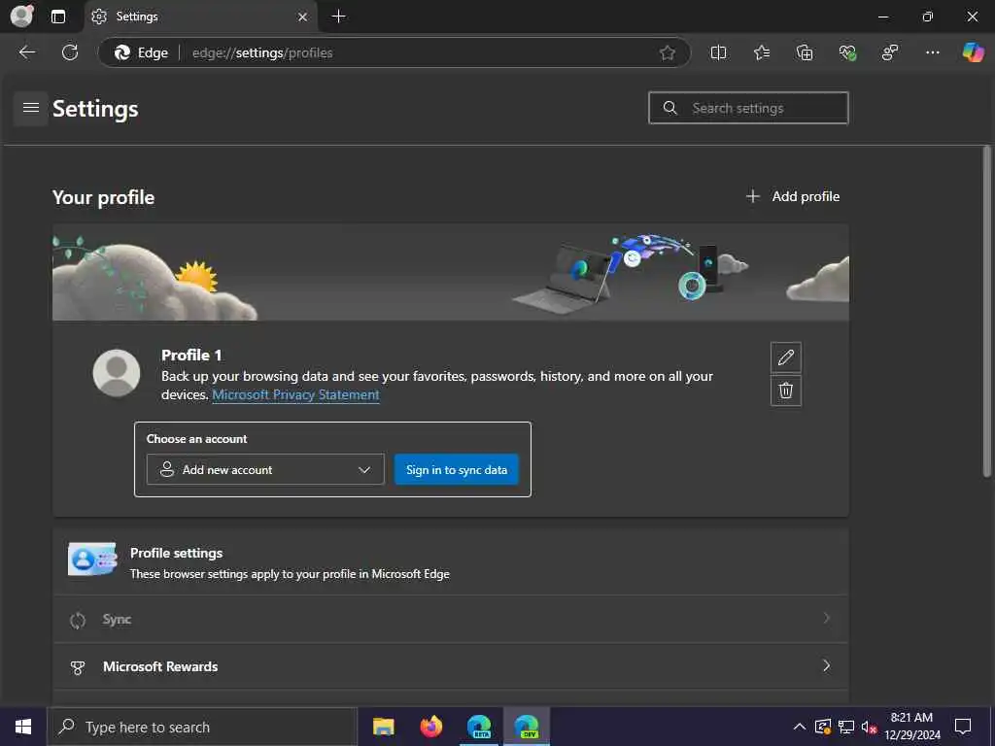Open the split screen icon
Viewport: 995px width, 746px height.
coord(718,52)
